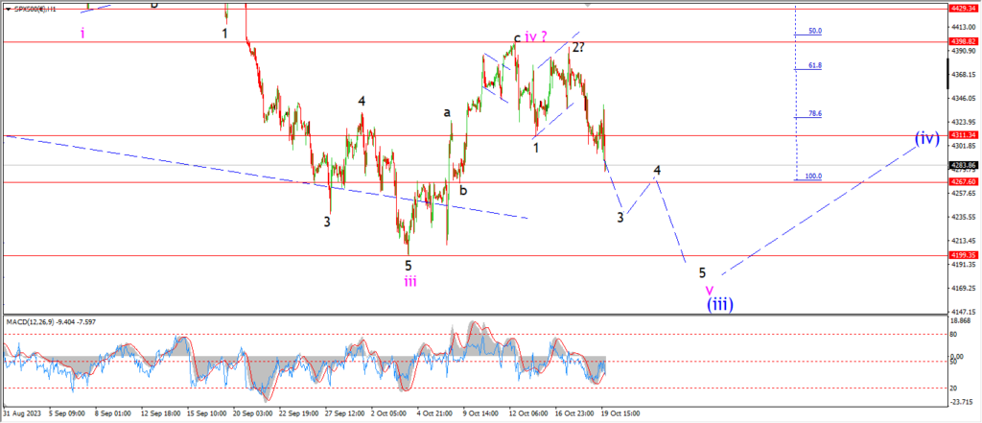Click the current price 4283.86 label
The height and width of the screenshot is (423, 982).
click(x=962, y=165)
